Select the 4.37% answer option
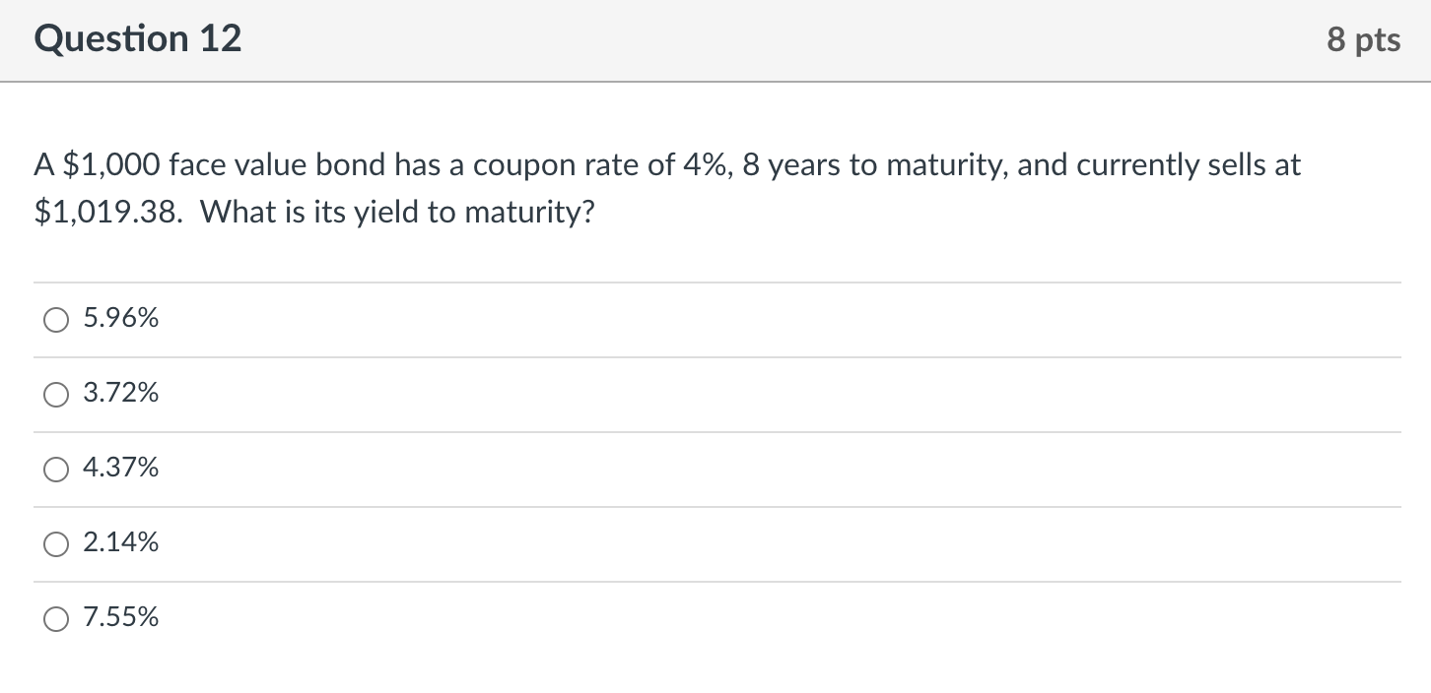 56,469
